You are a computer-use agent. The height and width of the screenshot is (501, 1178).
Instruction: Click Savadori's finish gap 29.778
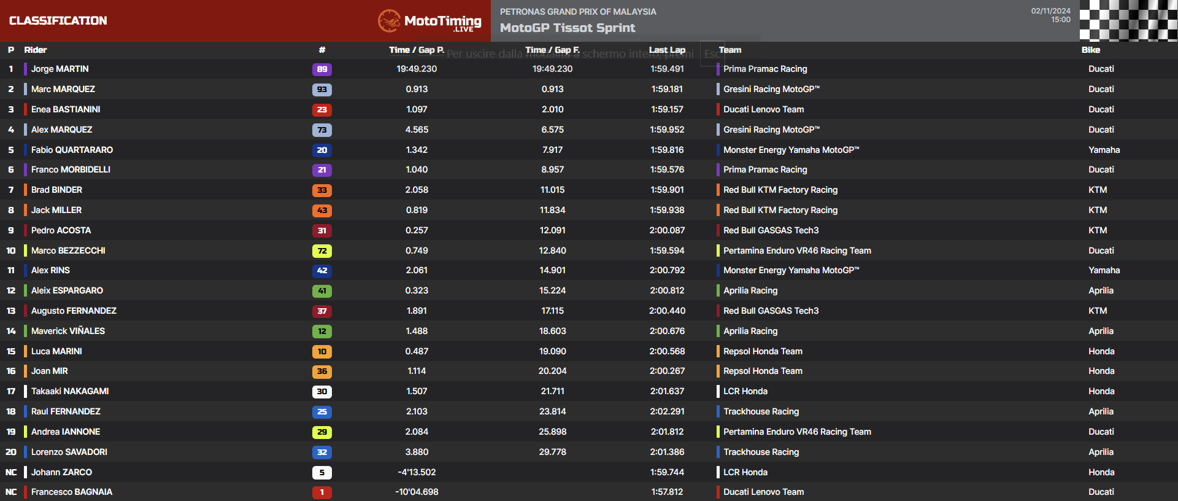[552, 452]
